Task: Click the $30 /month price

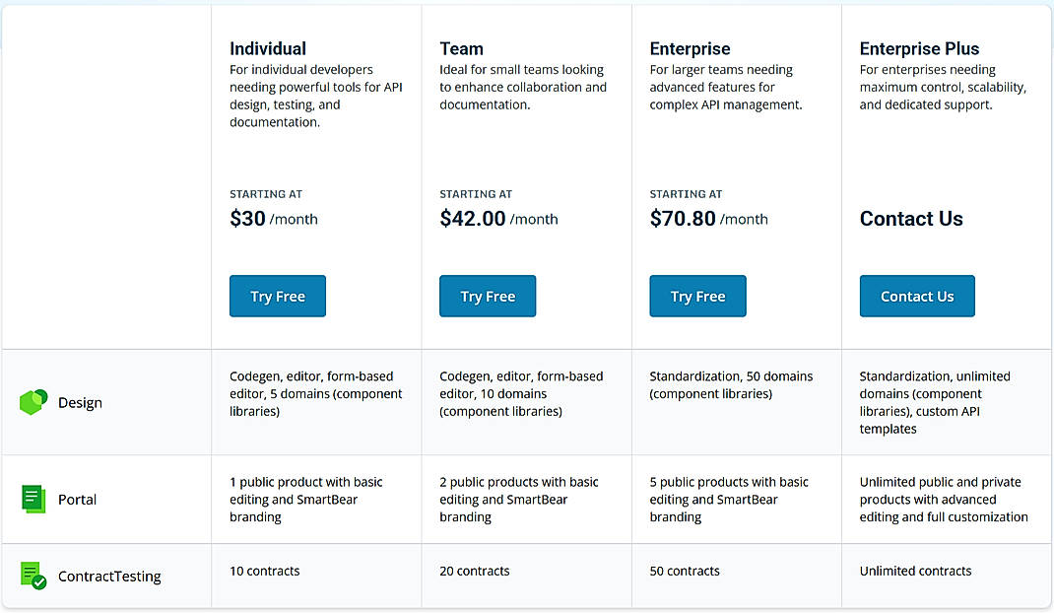Action: [x=273, y=219]
